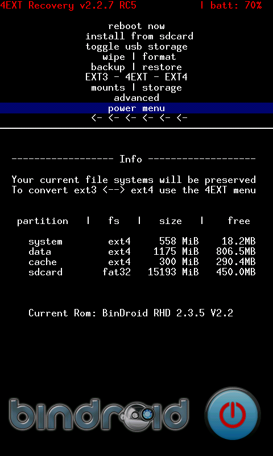Open the wipe | format menu
This screenshot has width=273, height=456.
(139, 56)
